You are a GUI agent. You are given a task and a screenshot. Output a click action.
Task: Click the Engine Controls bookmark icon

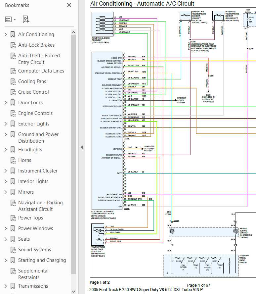pos(13,114)
